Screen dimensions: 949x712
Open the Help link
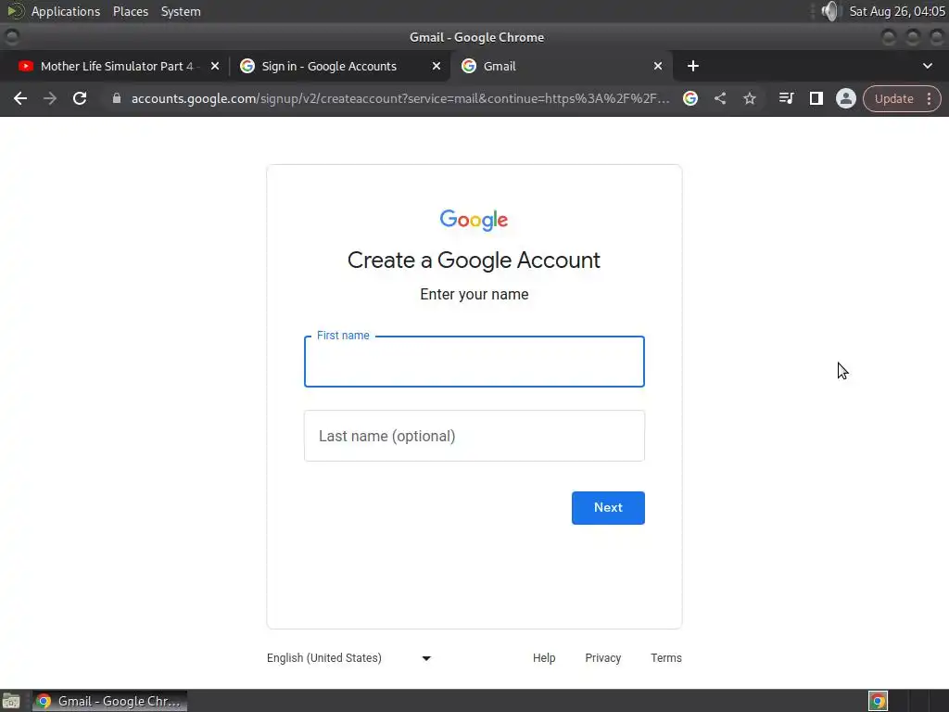[x=543, y=658]
